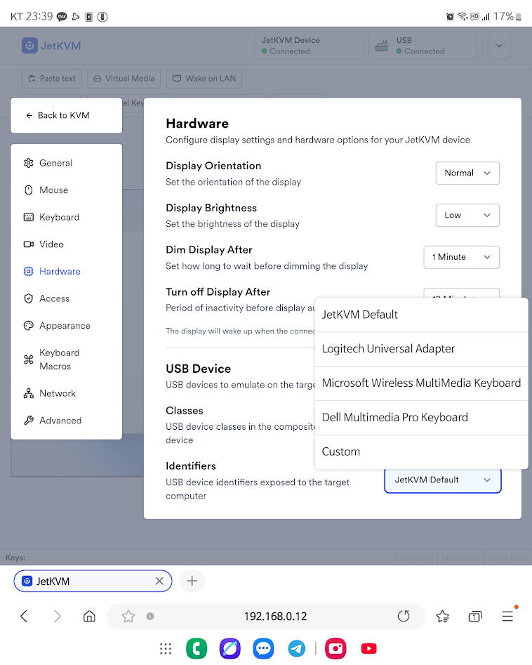Open Advanced settings section
532x665 pixels.
coord(67,421)
